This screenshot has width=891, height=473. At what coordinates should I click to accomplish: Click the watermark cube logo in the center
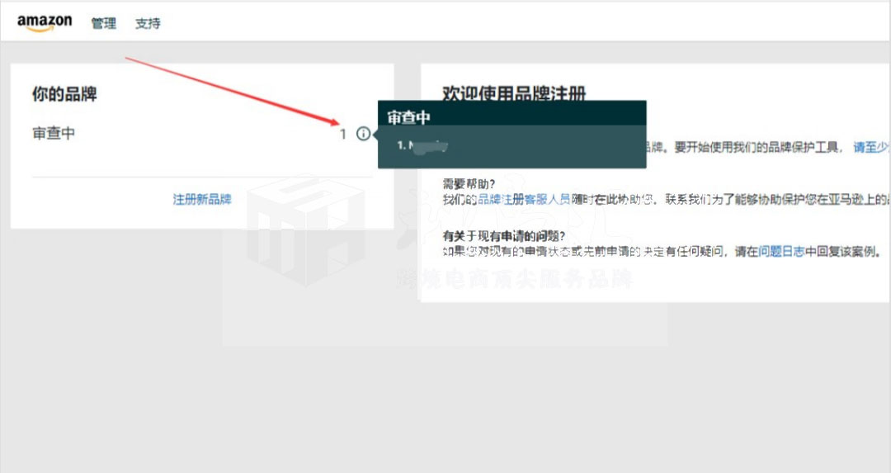pyautogui.click(x=305, y=231)
